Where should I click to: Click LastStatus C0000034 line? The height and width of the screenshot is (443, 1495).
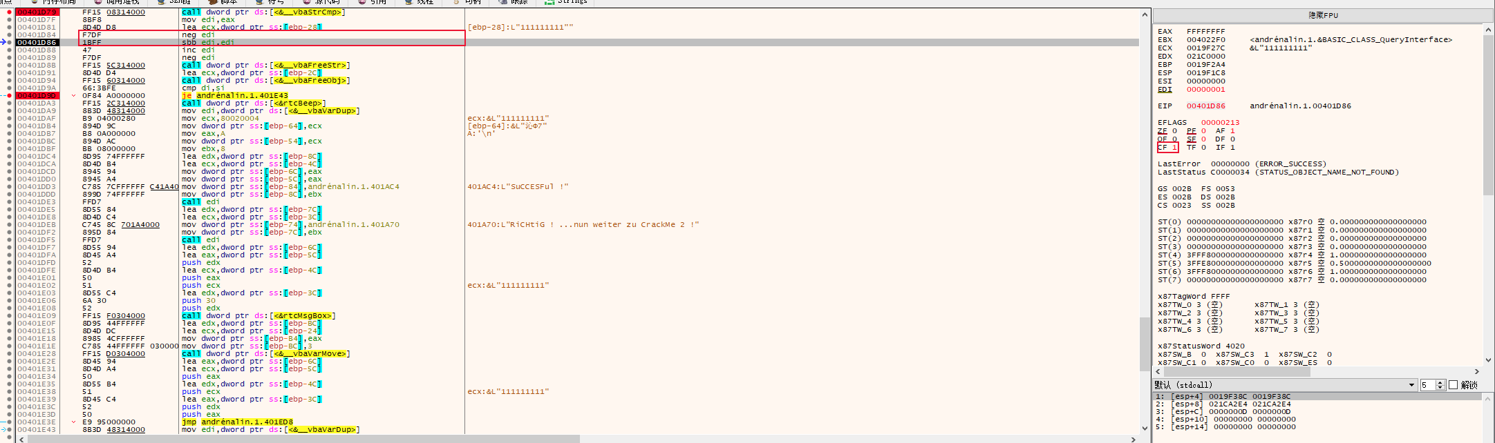(x=1278, y=172)
